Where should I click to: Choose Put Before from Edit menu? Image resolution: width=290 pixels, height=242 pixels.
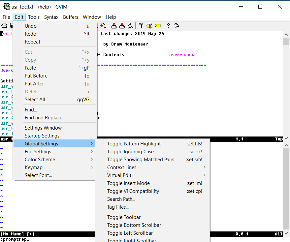[x=55, y=76]
